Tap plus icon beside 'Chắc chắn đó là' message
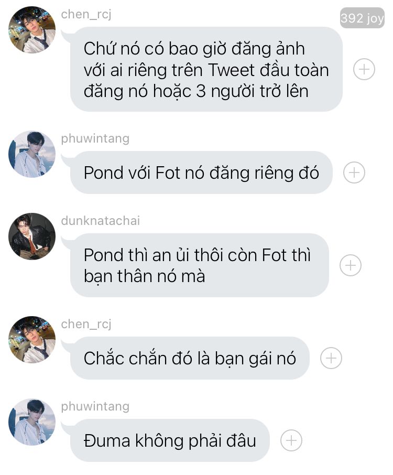The image size is (393, 475). [331, 358]
